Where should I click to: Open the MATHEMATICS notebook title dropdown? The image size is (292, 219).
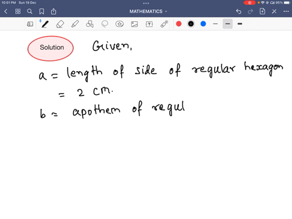[x=148, y=12]
